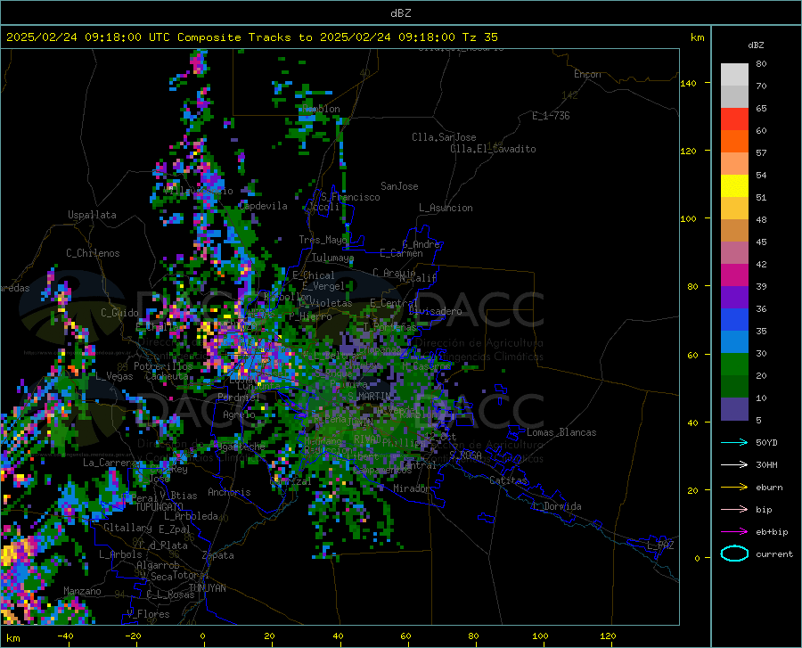Select the magenta 39-42 dBZ swatch
This screenshot has width=802, height=648.
(734, 275)
